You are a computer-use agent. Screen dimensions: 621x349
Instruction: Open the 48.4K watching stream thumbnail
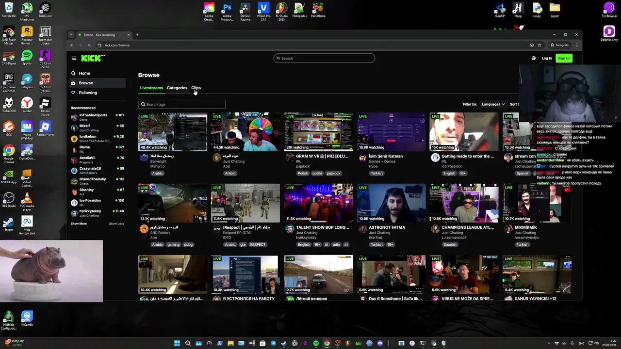(173, 132)
